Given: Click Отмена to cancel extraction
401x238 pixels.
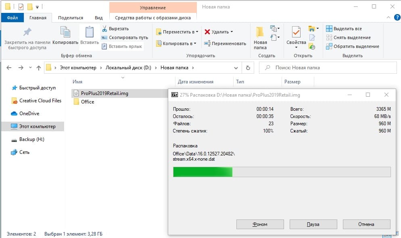Looking at the screenshot, I should click(366, 224).
